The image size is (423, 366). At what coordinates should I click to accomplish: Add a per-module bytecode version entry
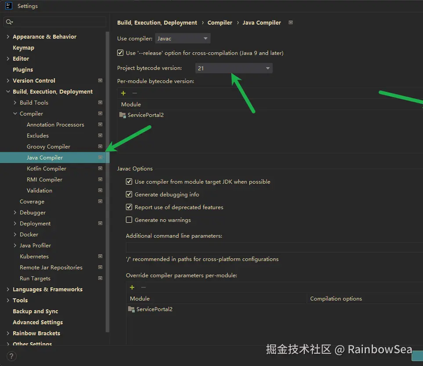click(123, 93)
